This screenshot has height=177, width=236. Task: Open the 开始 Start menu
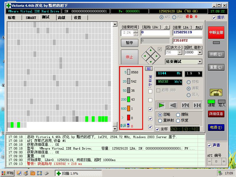click(x=8, y=173)
